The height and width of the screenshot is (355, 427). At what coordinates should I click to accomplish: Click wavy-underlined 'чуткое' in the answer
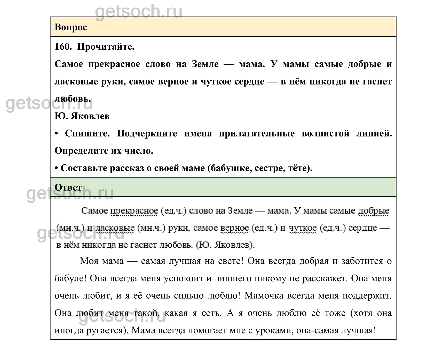pos(302,228)
